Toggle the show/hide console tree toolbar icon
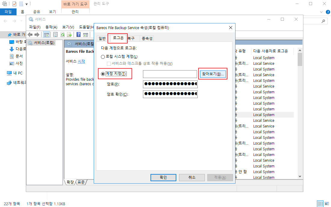331x207 pixels. click(47, 34)
